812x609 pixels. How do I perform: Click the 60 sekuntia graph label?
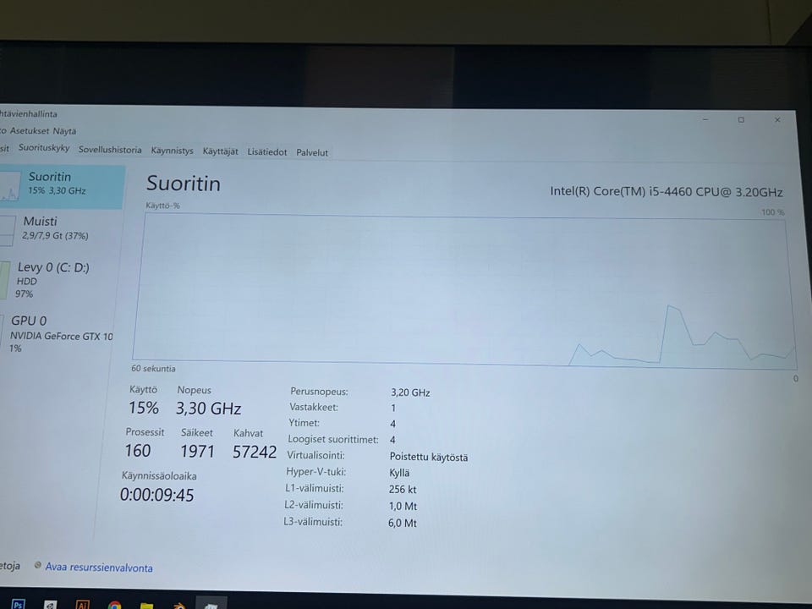(x=153, y=368)
